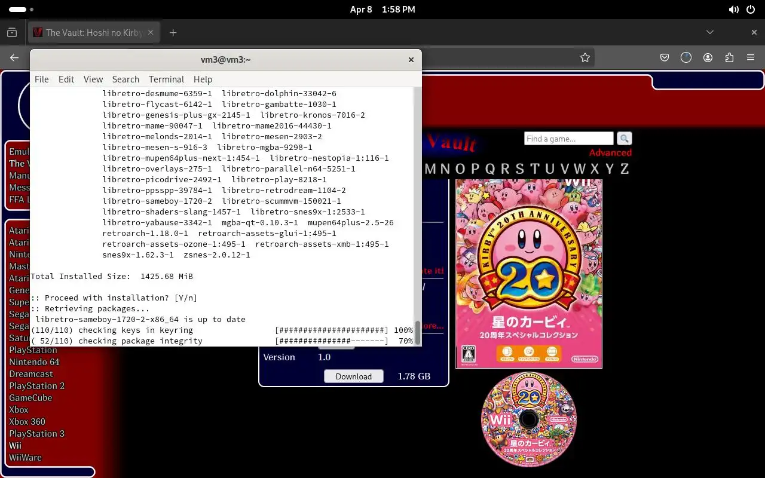Browse games starting with letter V
765x478 pixels.
pyautogui.click(x=564, y=168)
